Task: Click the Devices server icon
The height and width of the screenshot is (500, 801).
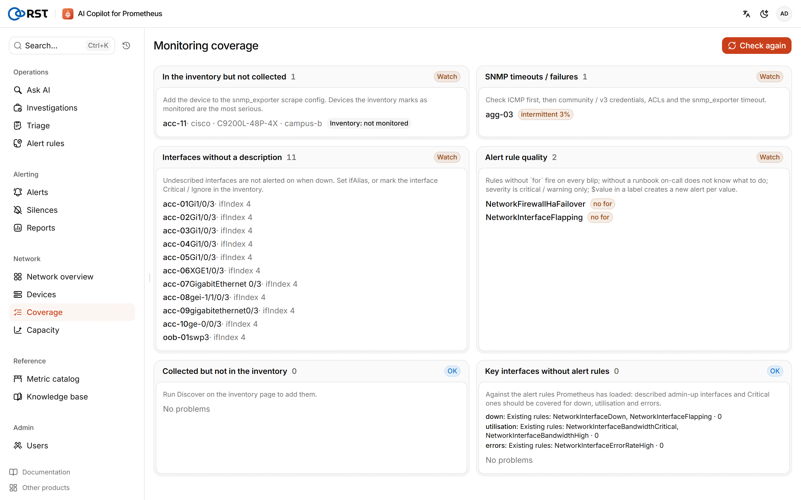Action: pos(18,294)
